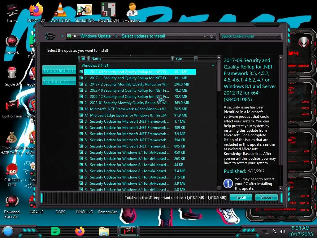Toggle the select-all checkbox in header
This screenshot has height=238, width=317.
click(83, 59)
